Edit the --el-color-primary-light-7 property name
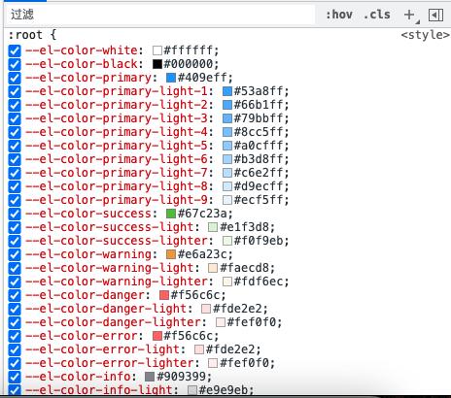Screen dimensions: 451x398 pyautogui.click(x=117, y=173)
